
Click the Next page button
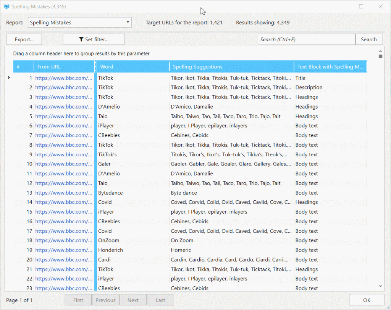tap(133, 300)
